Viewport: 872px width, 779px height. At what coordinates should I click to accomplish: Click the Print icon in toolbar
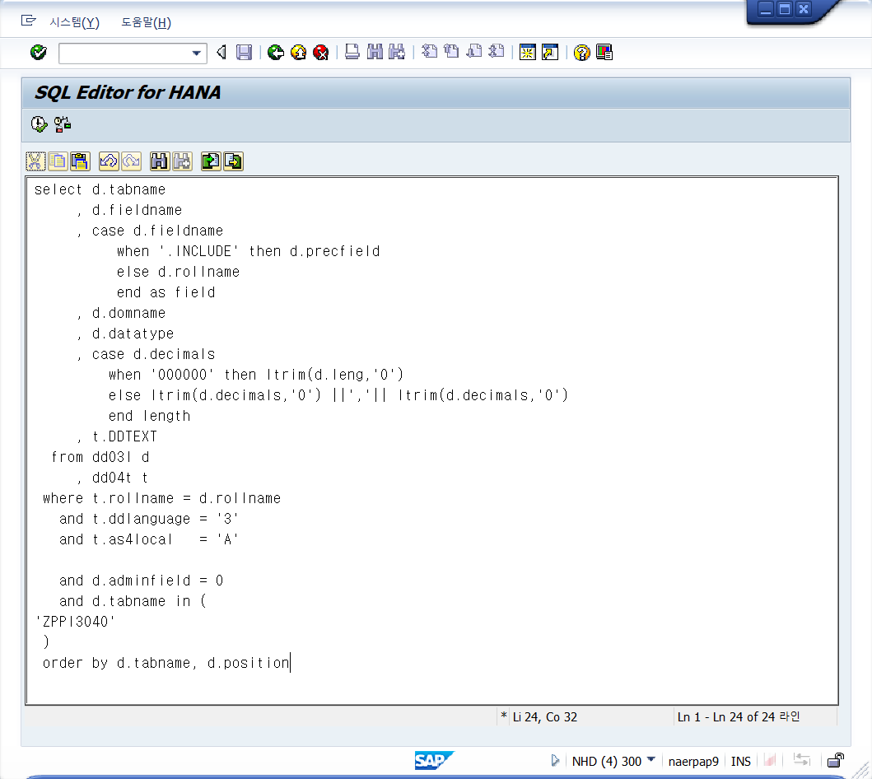352,52
